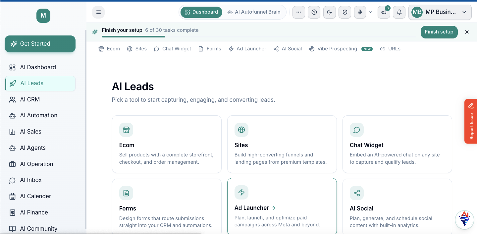Open the MP Business account dropdown
Screen dimensions: 477x234
(440, 12)
